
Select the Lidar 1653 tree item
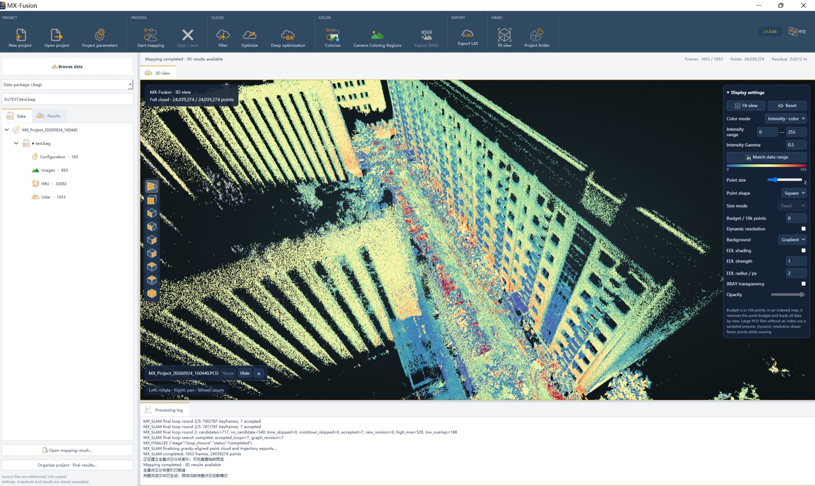(x=48, y=197)
